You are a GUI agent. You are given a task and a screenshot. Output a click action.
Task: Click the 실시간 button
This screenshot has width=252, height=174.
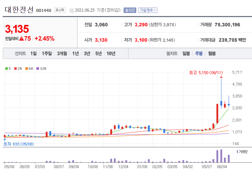[130, 10]
